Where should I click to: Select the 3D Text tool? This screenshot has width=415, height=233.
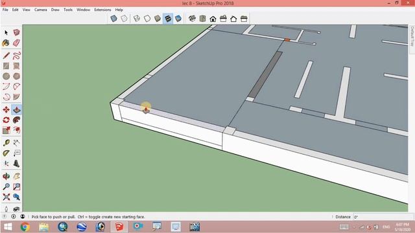tap(16, 164)
